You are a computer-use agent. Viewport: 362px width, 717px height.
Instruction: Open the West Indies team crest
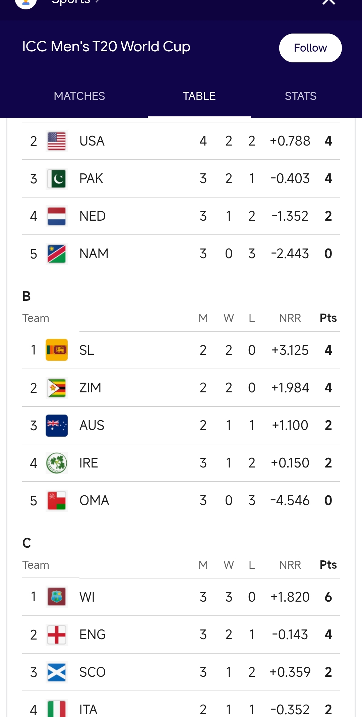pyautogui.click(x=57, y=597)
